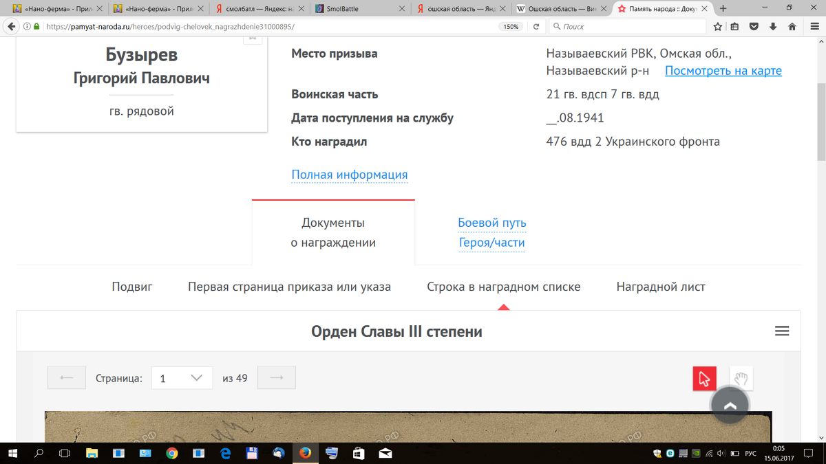Open the Windows Store taskbar icon

358,454
